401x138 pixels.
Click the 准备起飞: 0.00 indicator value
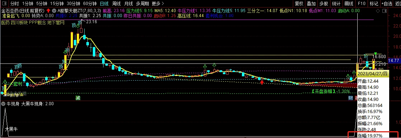(16, 16)
